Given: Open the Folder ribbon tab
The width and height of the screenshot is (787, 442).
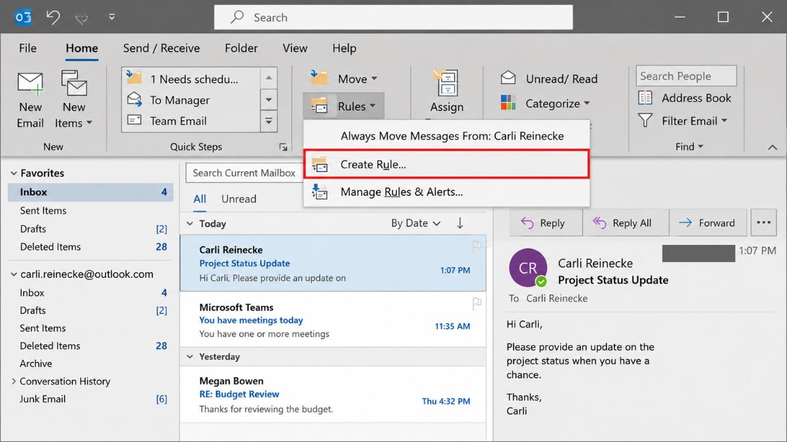Looking at the screenshot, I should point(241,48).
